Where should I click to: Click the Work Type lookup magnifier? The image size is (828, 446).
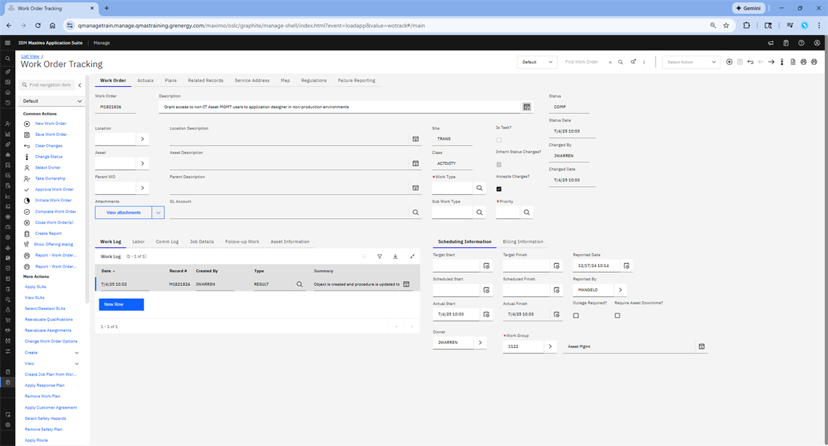pyautogui.click(x=480, y=188)
